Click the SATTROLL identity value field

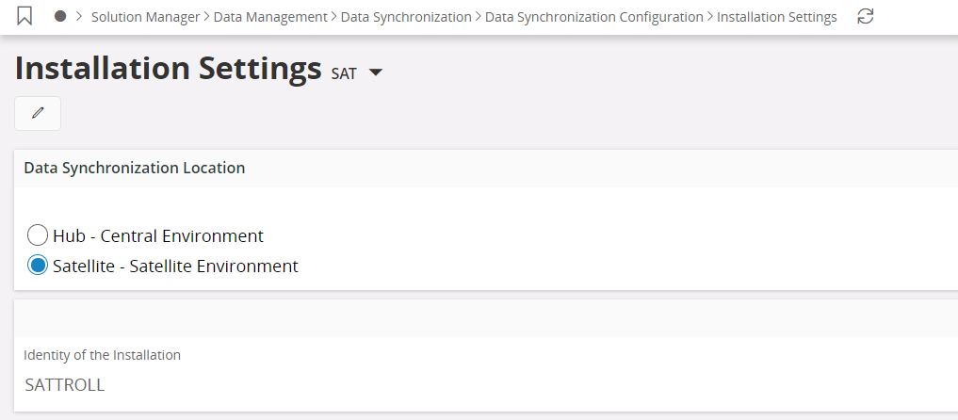64,384
